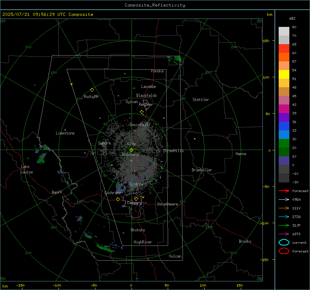Viewport: 310px width, 290px height.
Task: Click the red forecast arrow icon
Action: [284, 191]
